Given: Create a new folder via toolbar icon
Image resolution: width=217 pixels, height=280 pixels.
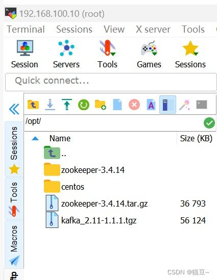Looking at the screenshot, I should pyautogui.click(x=100, y=105).
